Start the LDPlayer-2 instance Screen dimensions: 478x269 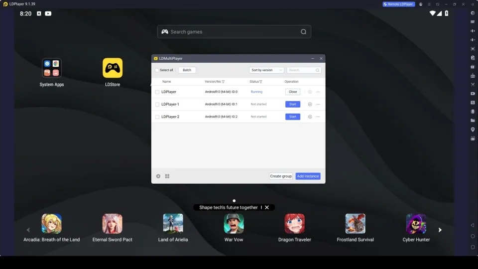293,117
